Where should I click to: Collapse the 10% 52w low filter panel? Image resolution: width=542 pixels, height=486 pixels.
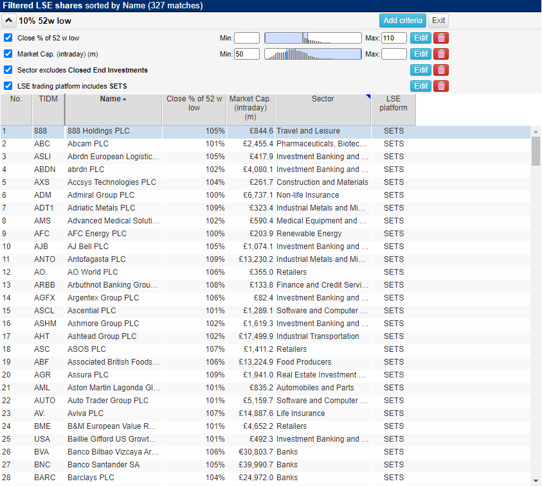coord(8,21)
